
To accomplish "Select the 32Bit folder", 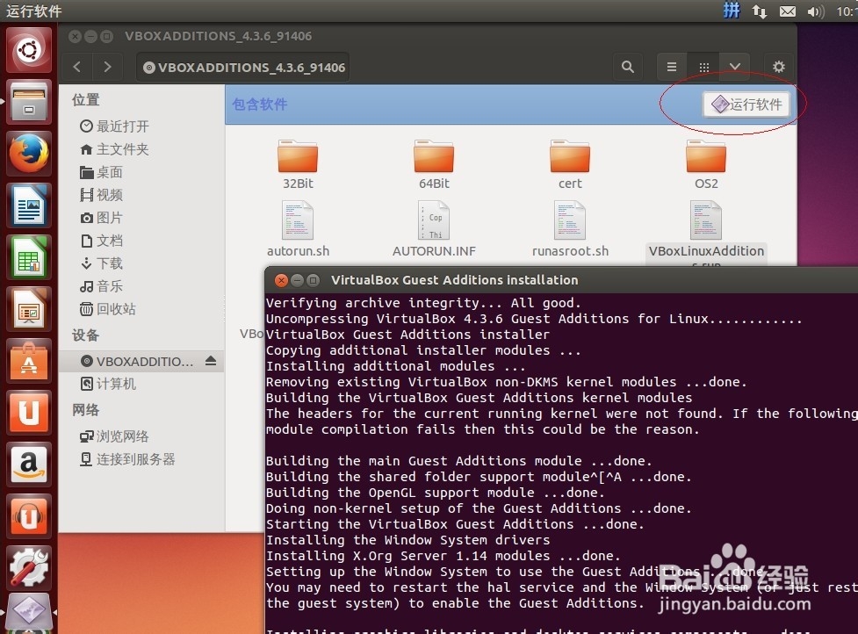I will point(298,165).
